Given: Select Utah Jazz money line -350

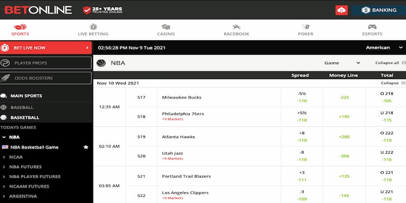Looking at the screenshot, I should pos(344,156).
